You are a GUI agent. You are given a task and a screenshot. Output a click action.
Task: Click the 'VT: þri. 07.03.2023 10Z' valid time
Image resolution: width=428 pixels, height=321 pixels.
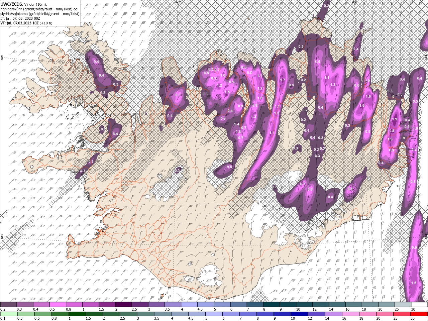(19, 23)
